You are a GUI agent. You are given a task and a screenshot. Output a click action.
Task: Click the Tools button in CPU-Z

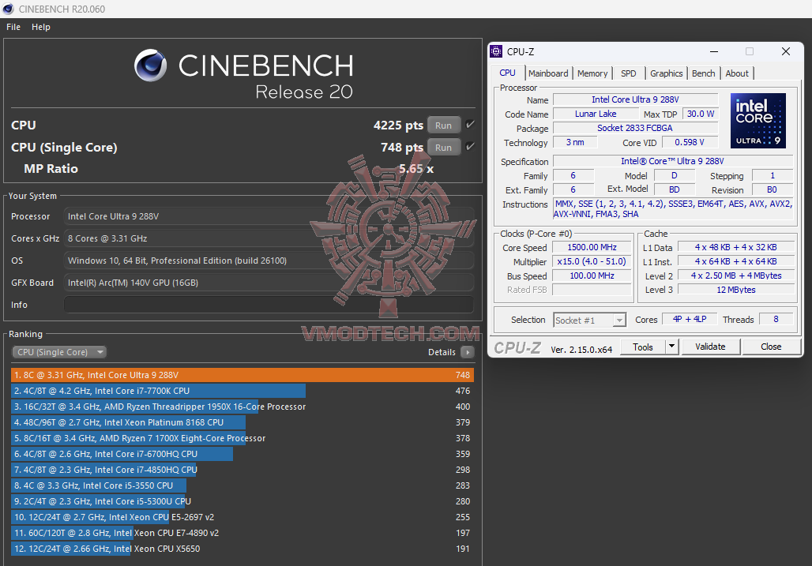(x=643, y=347)
